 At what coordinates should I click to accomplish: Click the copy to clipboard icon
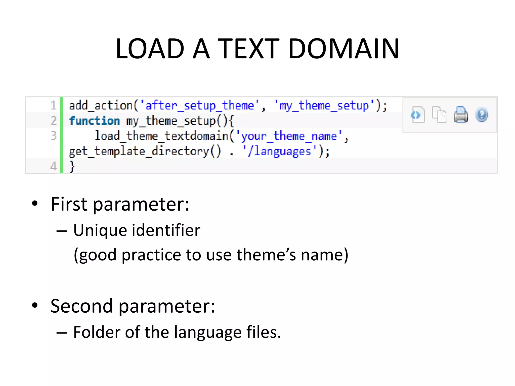[x=439, y=115]
